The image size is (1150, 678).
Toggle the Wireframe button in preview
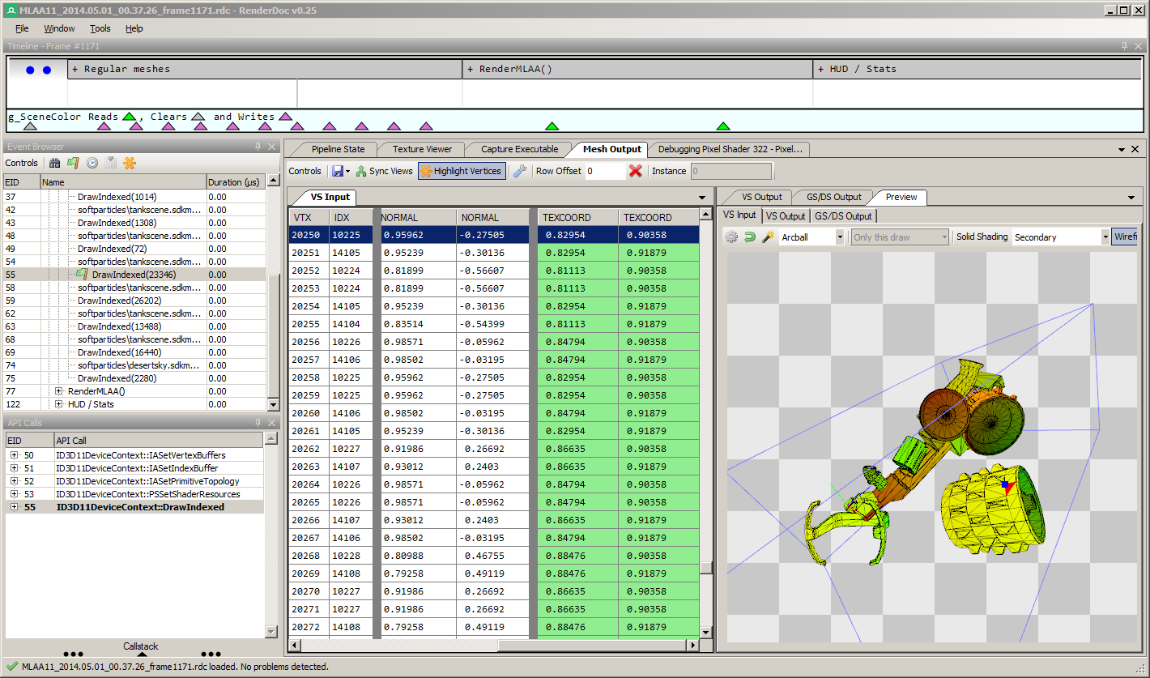pyautogui.click(x=1125, y=237)
